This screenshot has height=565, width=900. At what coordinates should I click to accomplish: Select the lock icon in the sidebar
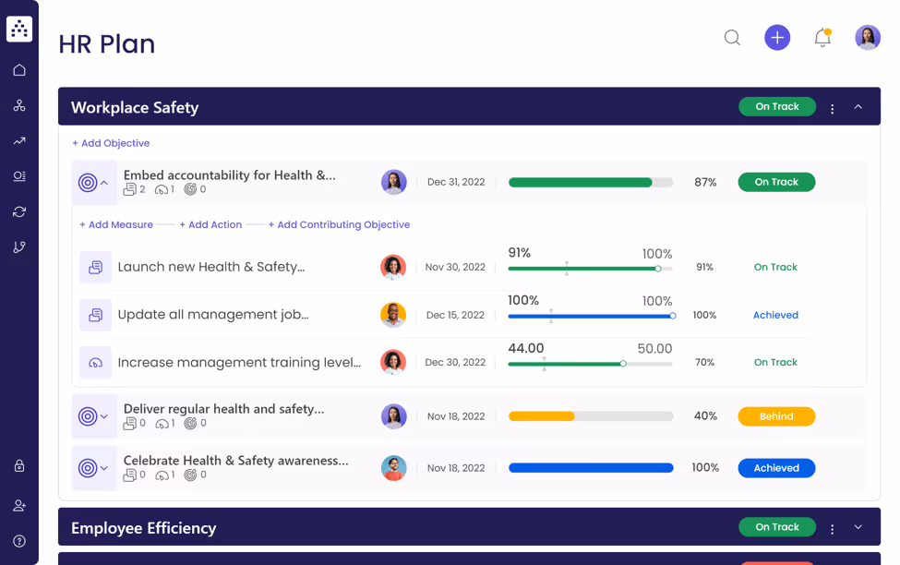point(19,466)
